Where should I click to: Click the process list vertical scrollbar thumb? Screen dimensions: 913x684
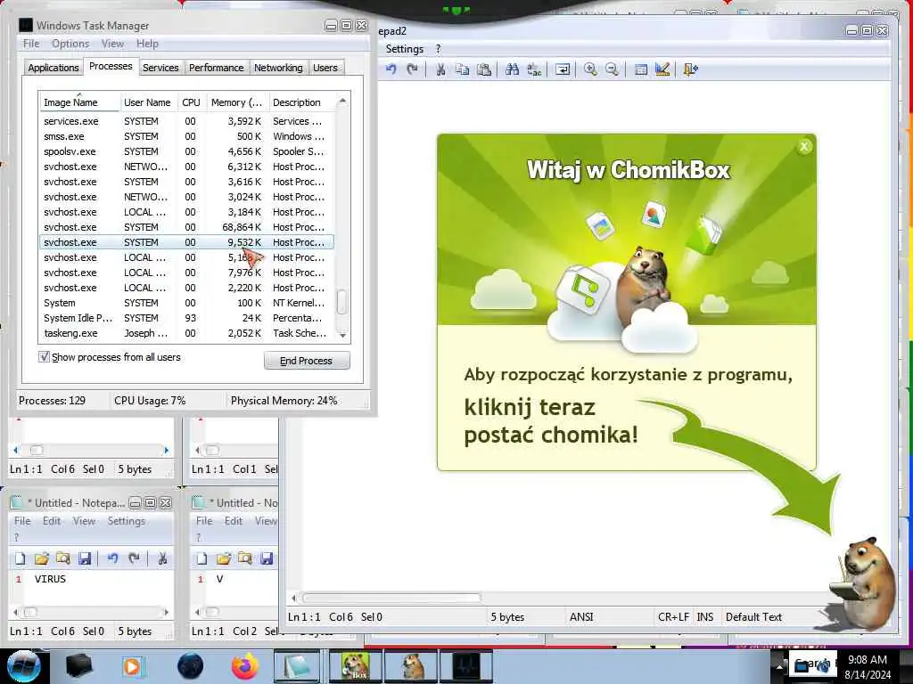pyautogui.click(x=342, y=301)
